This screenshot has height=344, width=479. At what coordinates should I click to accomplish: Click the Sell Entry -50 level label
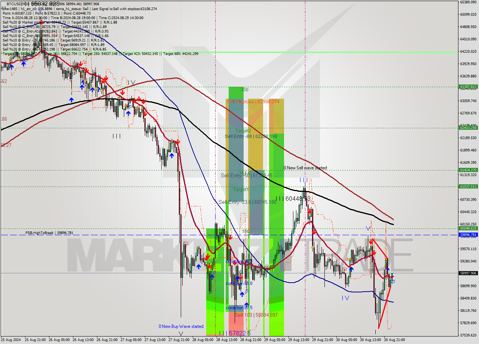click(x=247, y=175)
